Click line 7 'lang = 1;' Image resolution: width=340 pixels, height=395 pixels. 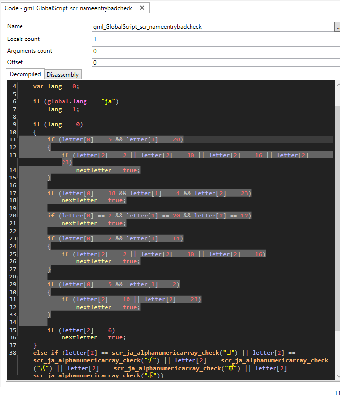pos(64,109)
